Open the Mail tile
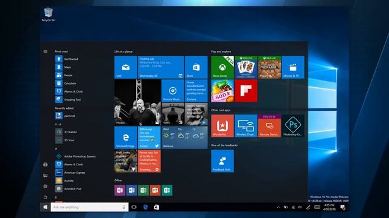389x218 pixels. [x=126, y=67]
